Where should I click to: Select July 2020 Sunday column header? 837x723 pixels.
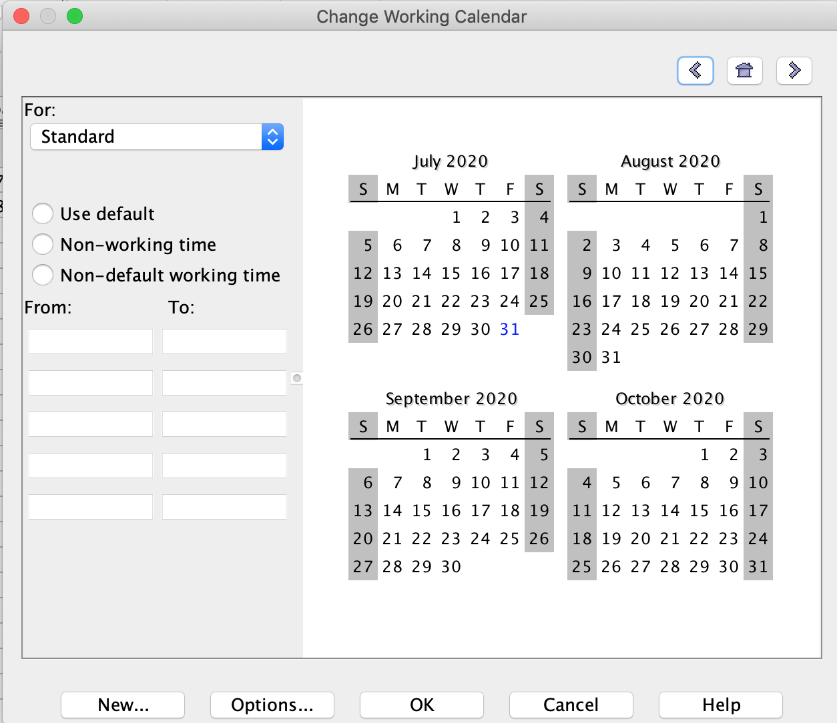(363, 189)
